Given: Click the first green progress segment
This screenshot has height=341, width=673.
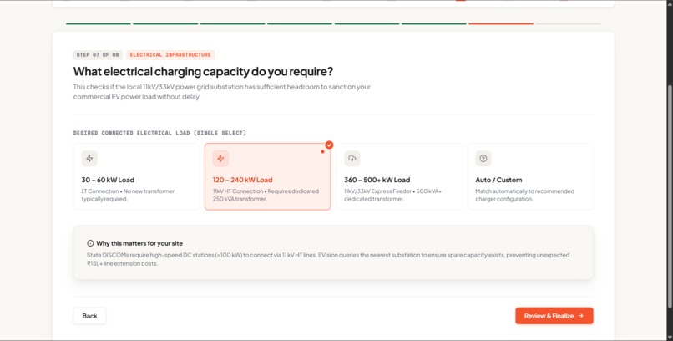Looking at the screenshot, I should (99, 23).
